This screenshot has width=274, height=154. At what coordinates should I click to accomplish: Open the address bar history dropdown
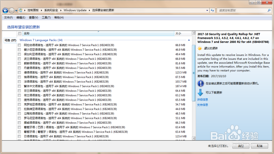207,10
